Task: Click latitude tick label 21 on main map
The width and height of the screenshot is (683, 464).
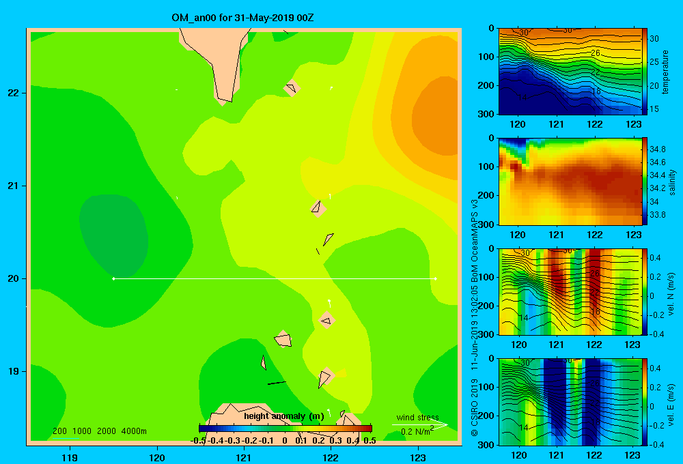Action: click(x=14, y=186)
